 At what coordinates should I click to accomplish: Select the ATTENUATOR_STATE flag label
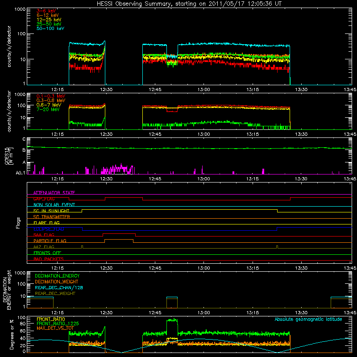(54, 193)
